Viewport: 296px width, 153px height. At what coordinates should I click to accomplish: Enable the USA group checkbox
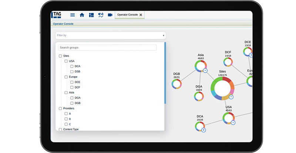pyautogui.click(x=66, y=61)
